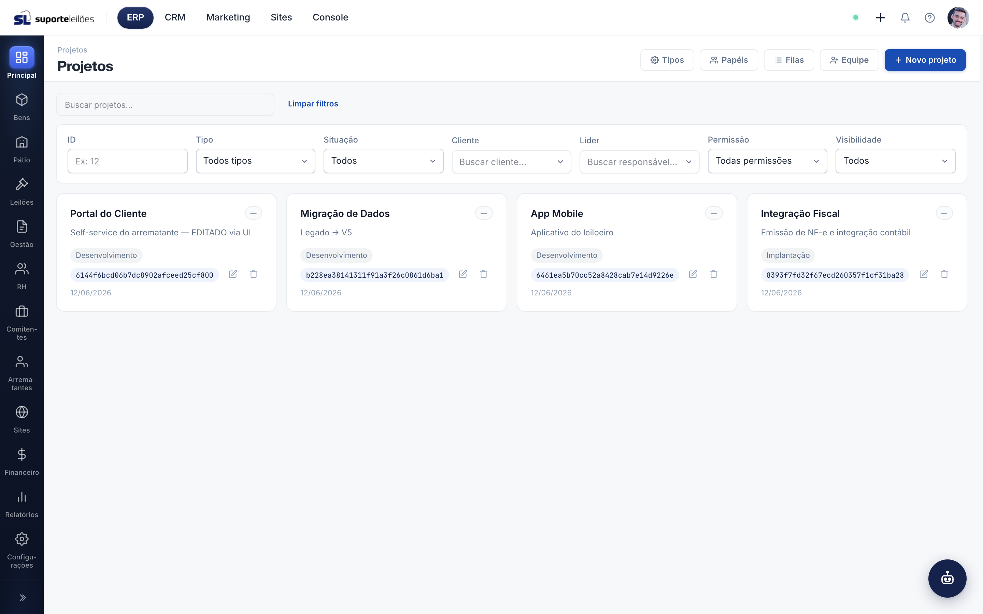Viewport: 983px width, 614px height.
Task: Open the Visibilidade dropdown
Action: (x=895, y=161)
